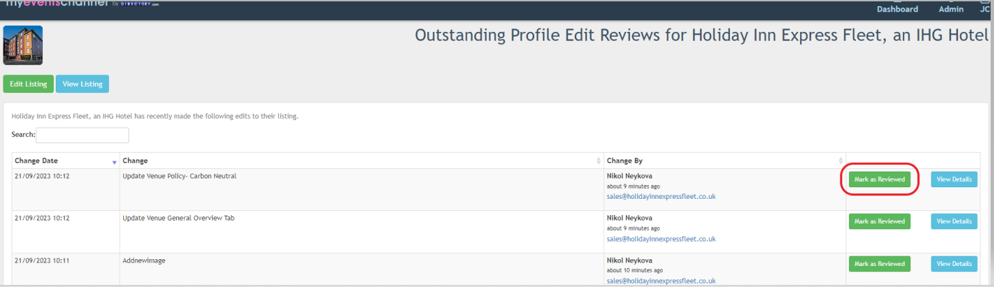Open the View Listing button
994x287 pixels.
(82, 84)
